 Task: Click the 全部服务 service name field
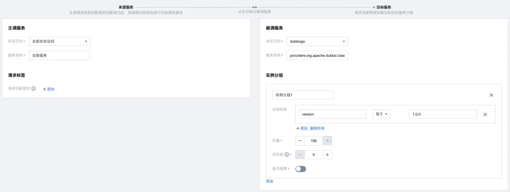click(x=59, y=56)
